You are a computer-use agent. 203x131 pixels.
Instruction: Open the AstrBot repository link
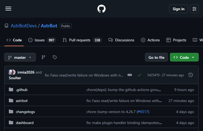point(49,26)
